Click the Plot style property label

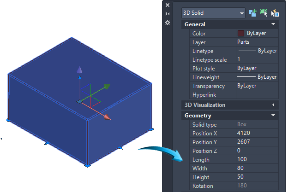204,69
